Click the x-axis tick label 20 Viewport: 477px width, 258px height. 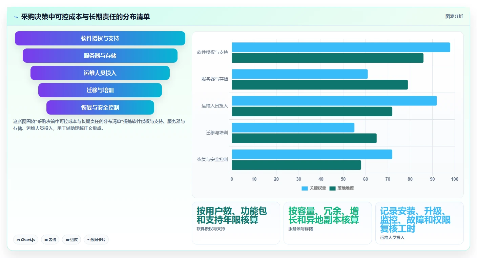point(276,179)
